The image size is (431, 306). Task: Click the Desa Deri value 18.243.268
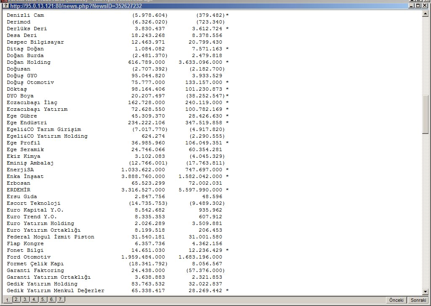click(148, 35)
